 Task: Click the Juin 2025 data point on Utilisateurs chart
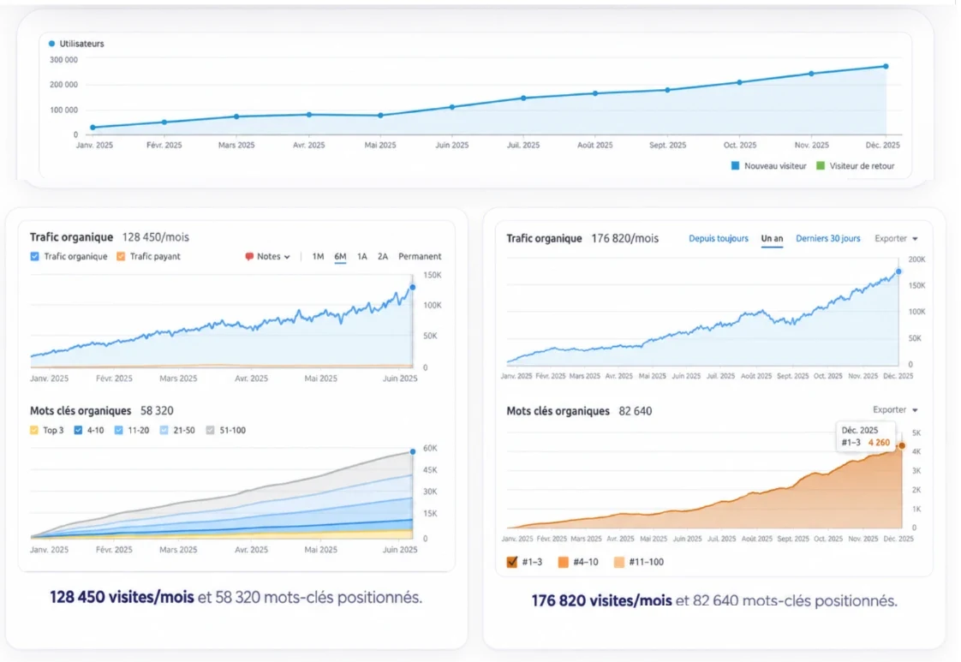click(452, 107)
